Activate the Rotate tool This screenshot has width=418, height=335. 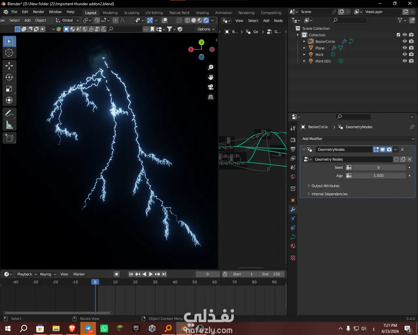tap(9, 77)
